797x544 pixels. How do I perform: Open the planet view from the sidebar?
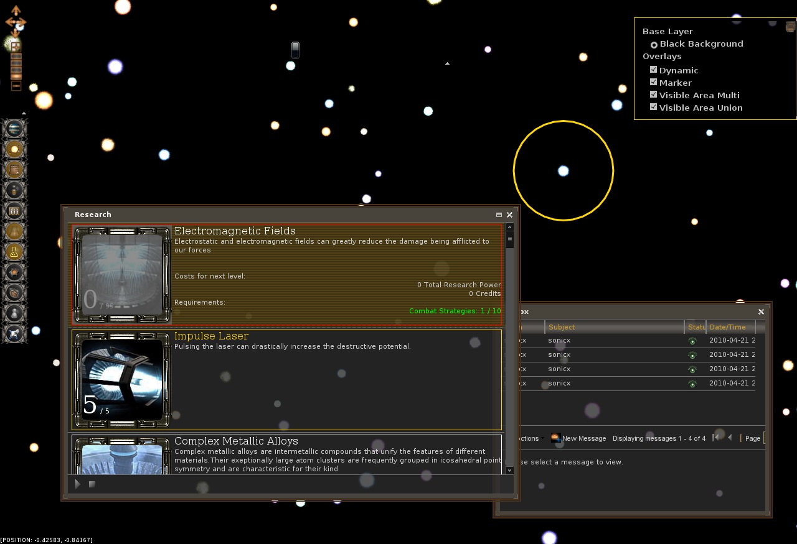tap(14, 129)
